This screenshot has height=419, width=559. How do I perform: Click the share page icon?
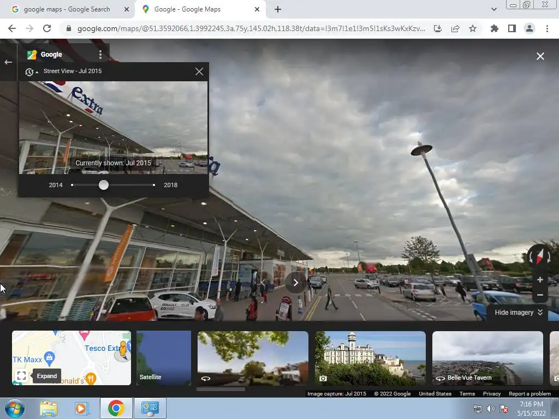tap(455, 28)
